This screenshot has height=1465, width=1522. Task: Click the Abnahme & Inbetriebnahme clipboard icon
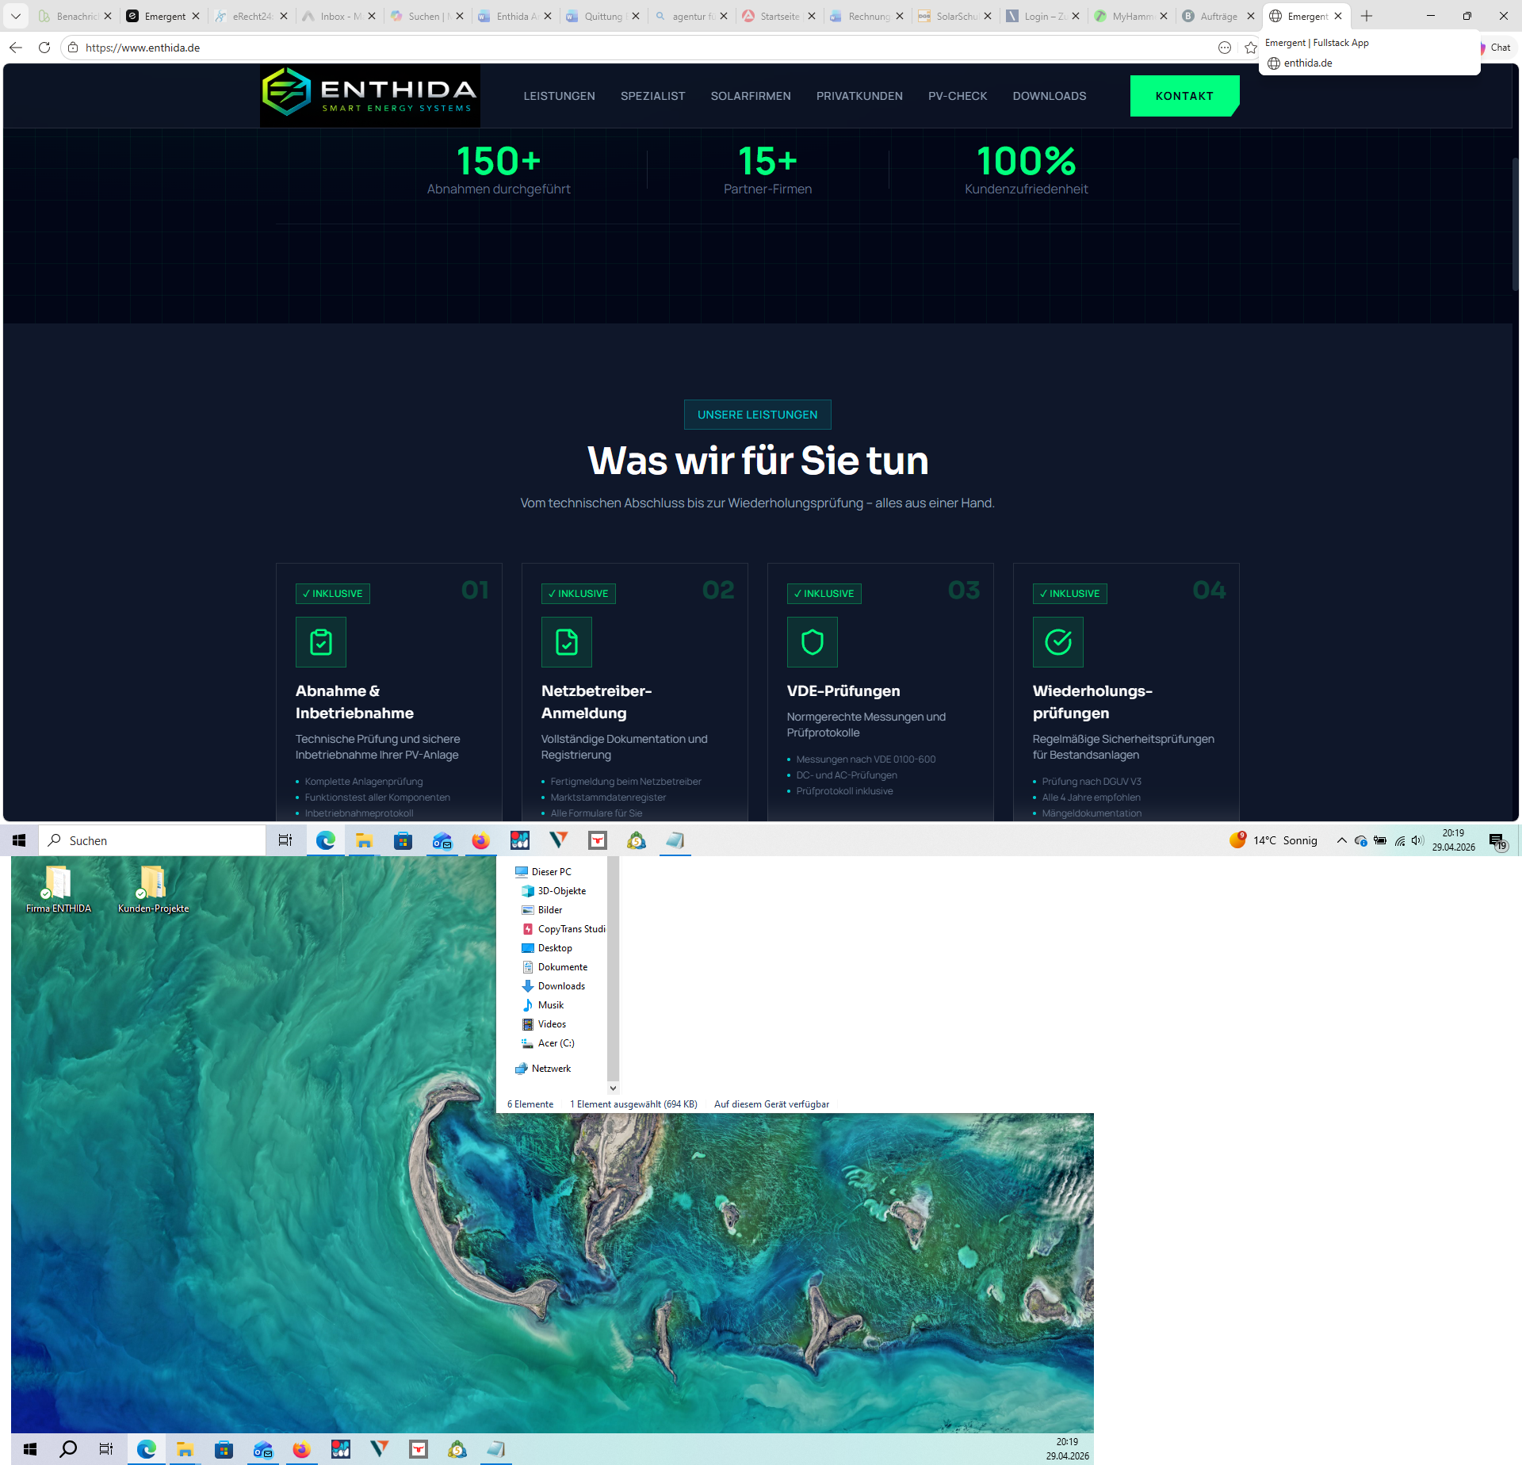coord(320,642)
